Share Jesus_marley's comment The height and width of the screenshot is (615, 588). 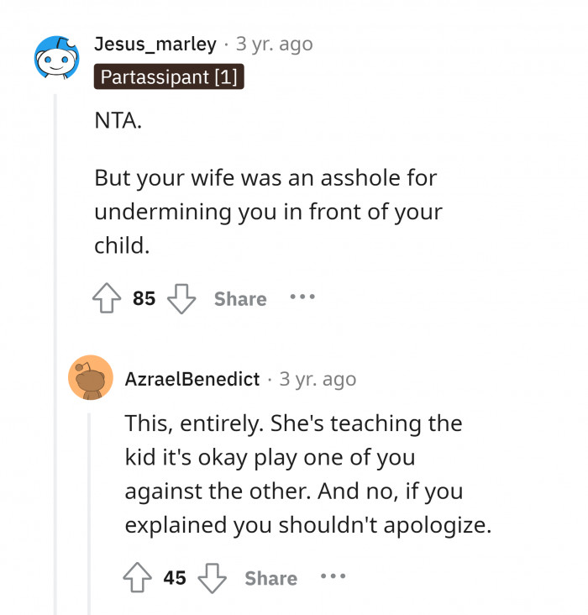(x=240, y=299)
